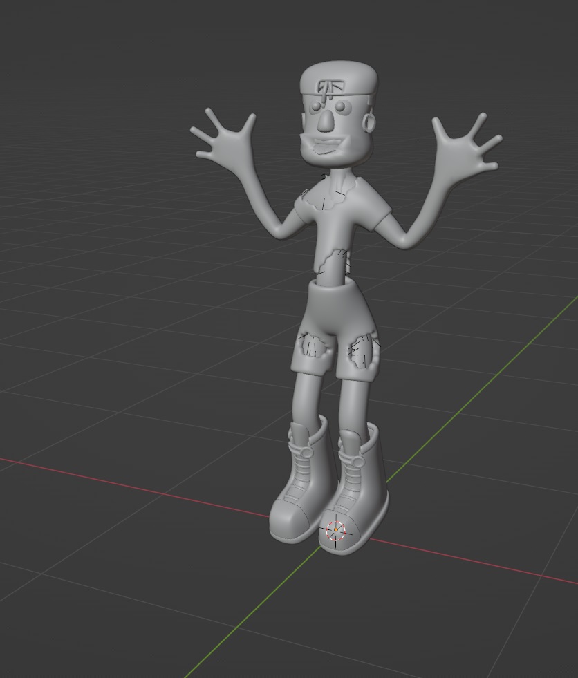Click the 3D cursor crosshair on the boot
This screenshot has height=678, width=578.
[336, 531]
